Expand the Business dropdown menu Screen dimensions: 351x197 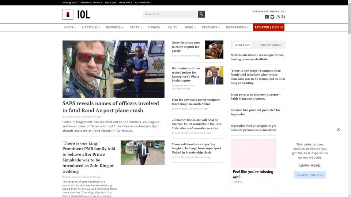tap(114, 27)
